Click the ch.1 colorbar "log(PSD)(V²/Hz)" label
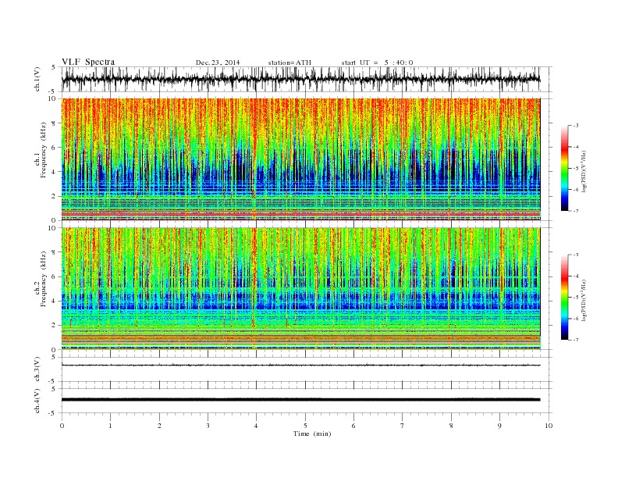This screenshot has width=618, height=478. (x=584, y=169)
